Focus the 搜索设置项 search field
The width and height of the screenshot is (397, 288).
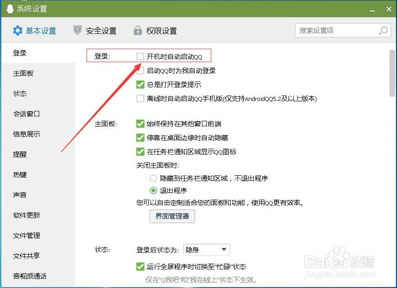pos(343,31)
